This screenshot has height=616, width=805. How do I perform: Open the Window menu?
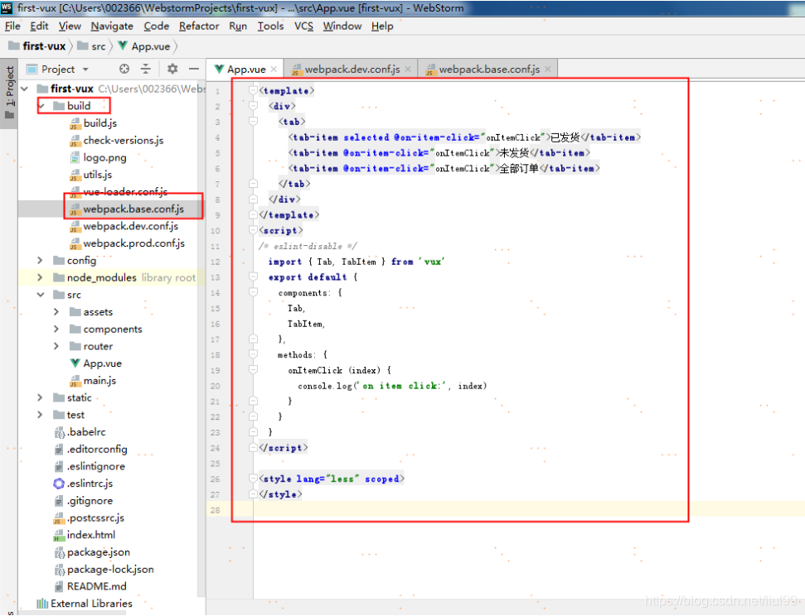click(x=342, y=26)
